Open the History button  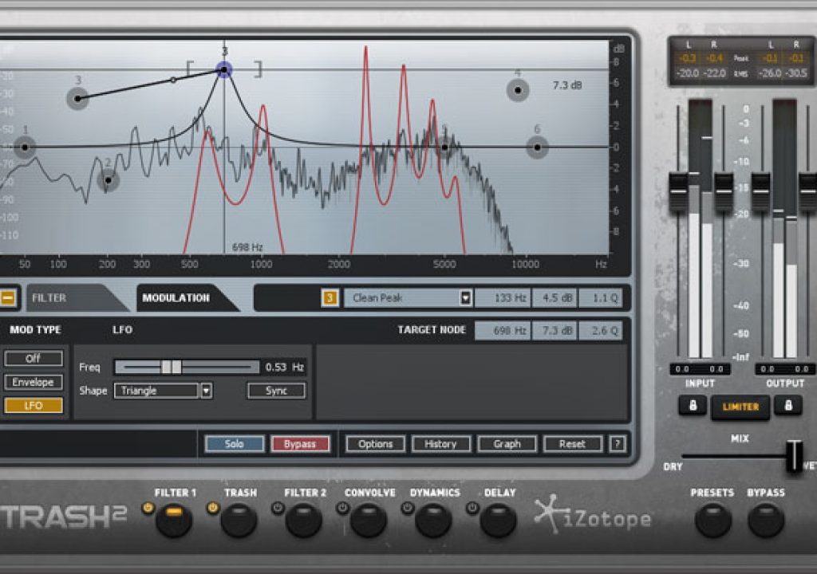[x=440, y=444]
